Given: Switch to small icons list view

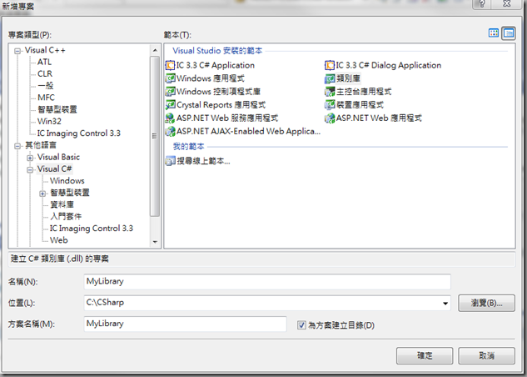Looking at the screenshot, I should point(509,33).
